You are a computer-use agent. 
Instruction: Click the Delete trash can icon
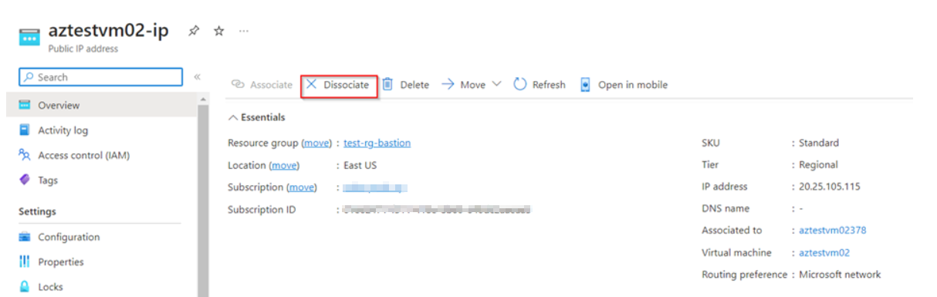388,84
